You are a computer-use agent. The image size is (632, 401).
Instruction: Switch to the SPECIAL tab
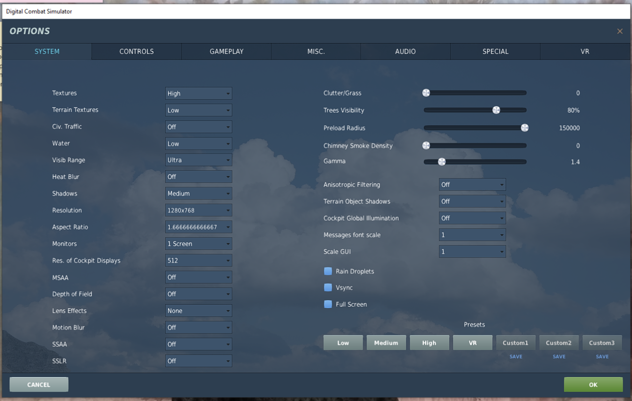495,51
